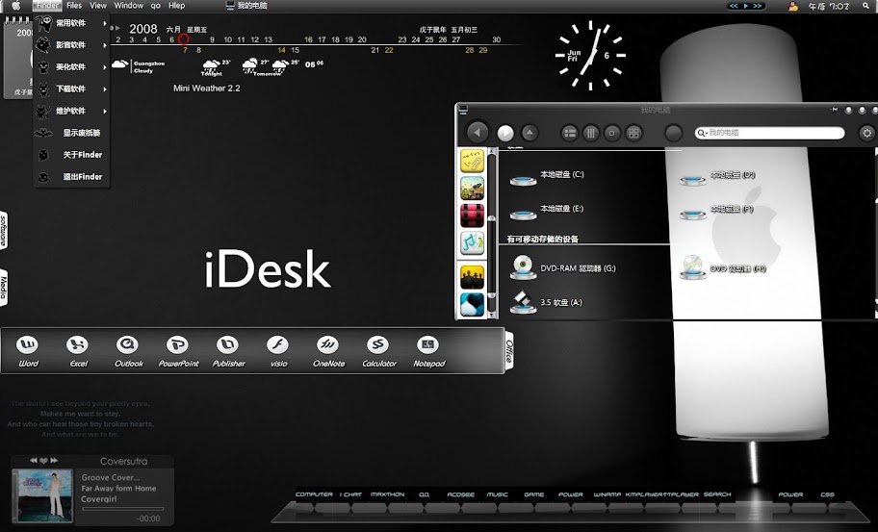
Task: Open Excel in the Office shelf
Action: click(78, 345)
